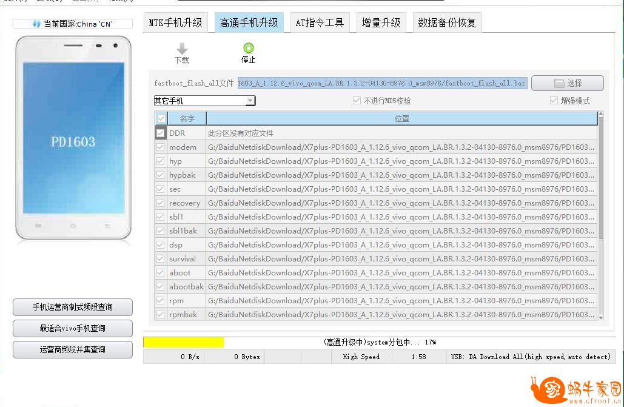The width and height of the screenshot is (624, 407).
Task: Toggle the modem partition checkbox
Action: click(x=160, y=147)
